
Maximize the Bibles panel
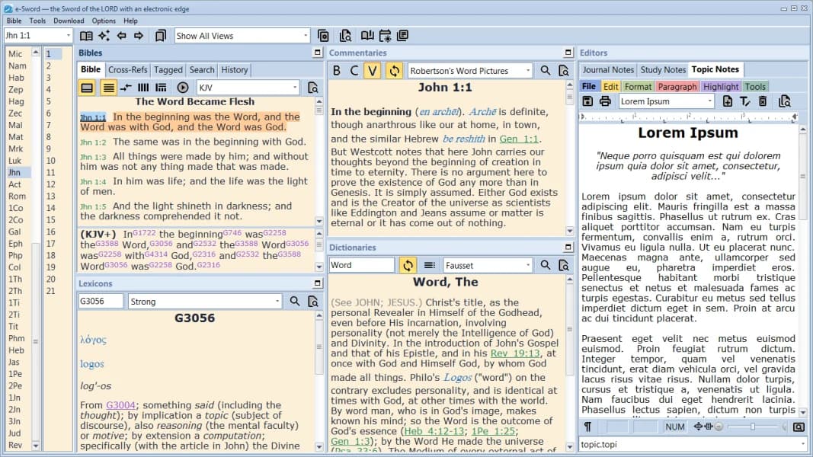pyautogui.click(x=318, y=53)
